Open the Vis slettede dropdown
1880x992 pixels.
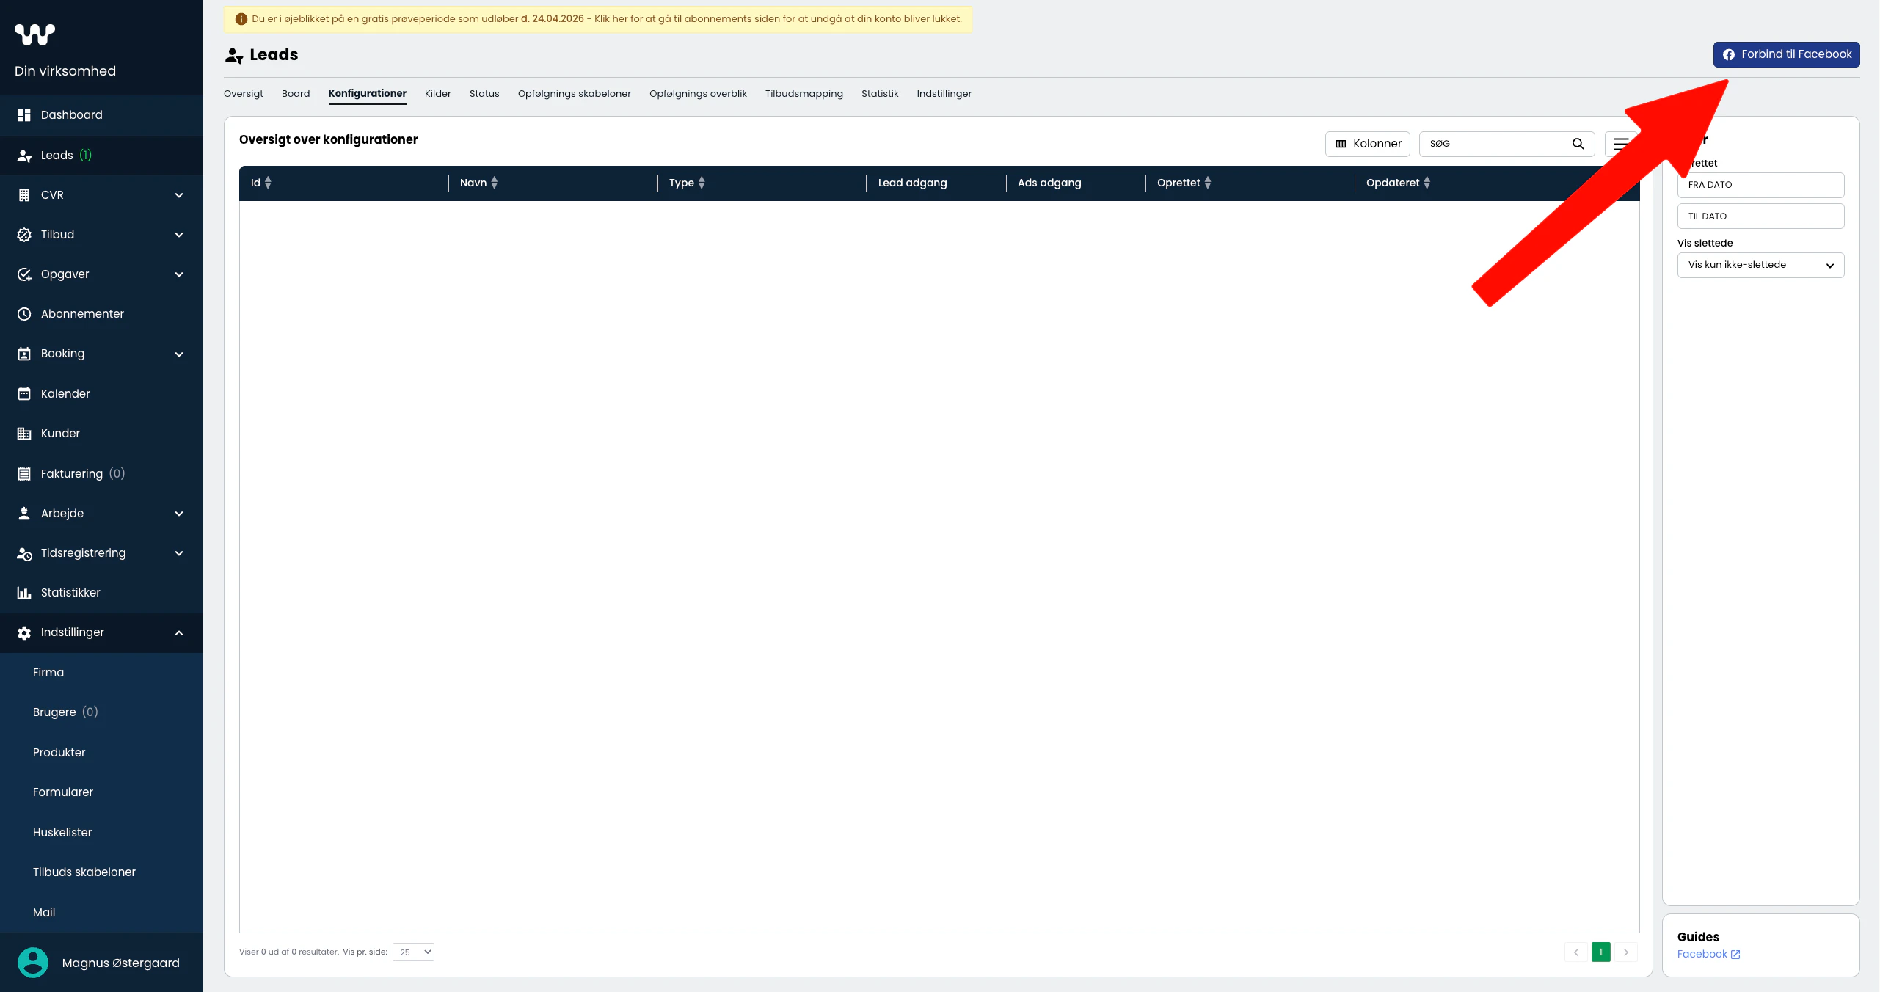(1760, 265)
